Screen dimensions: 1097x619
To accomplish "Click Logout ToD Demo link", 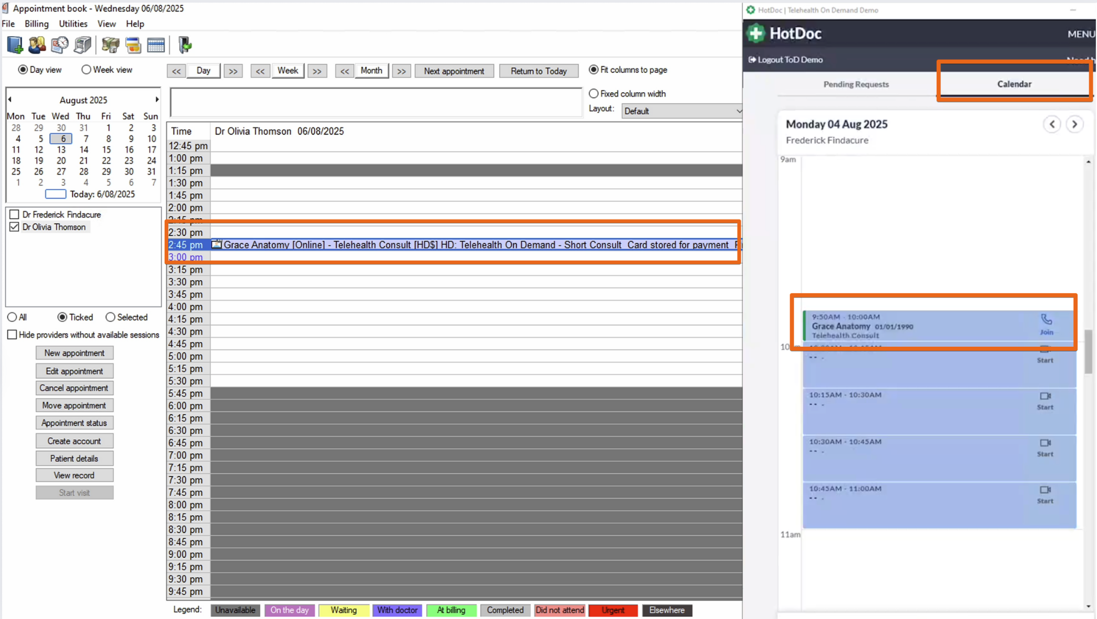I will (x=785, y=60).
